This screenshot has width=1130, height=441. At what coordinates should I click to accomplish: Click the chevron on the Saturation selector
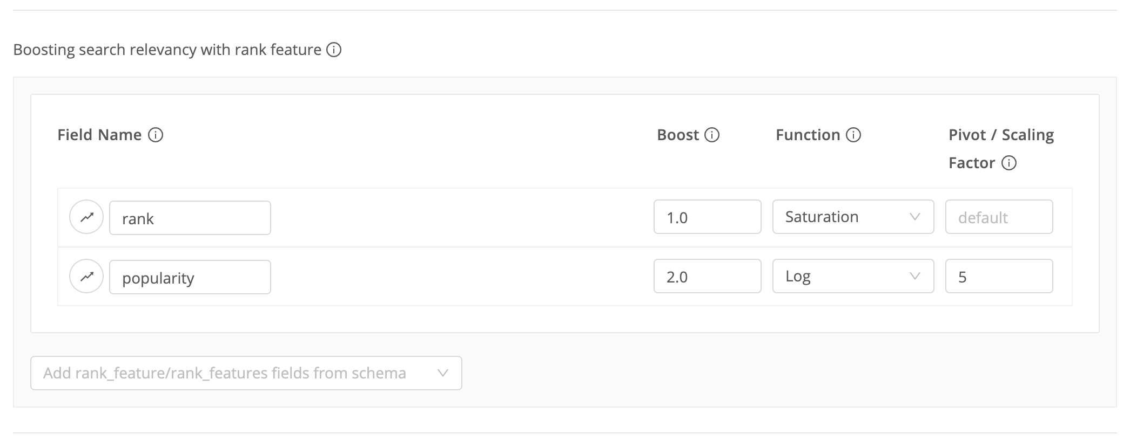coord(914,217)
